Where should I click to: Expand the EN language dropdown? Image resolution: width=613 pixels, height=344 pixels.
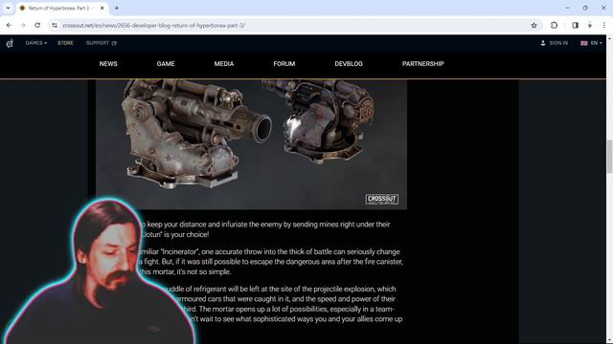point(591,43)
